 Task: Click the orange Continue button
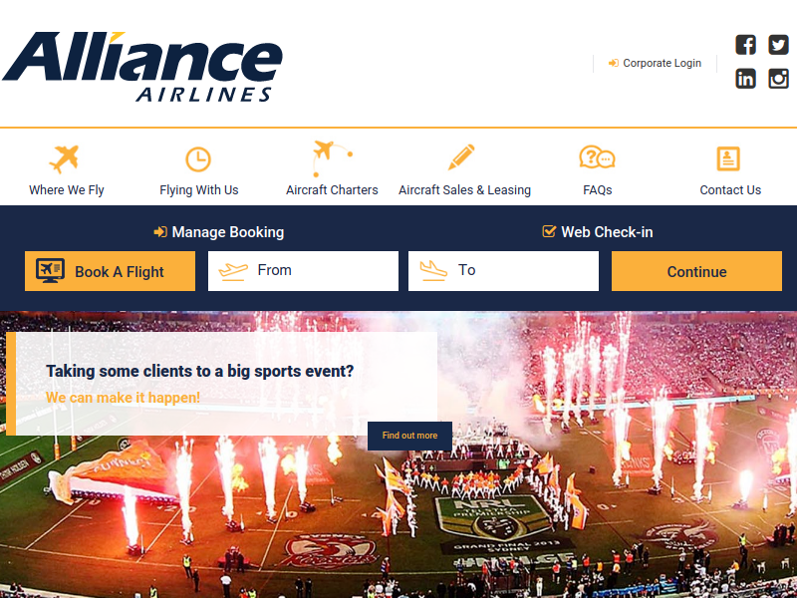coord(696,271)
